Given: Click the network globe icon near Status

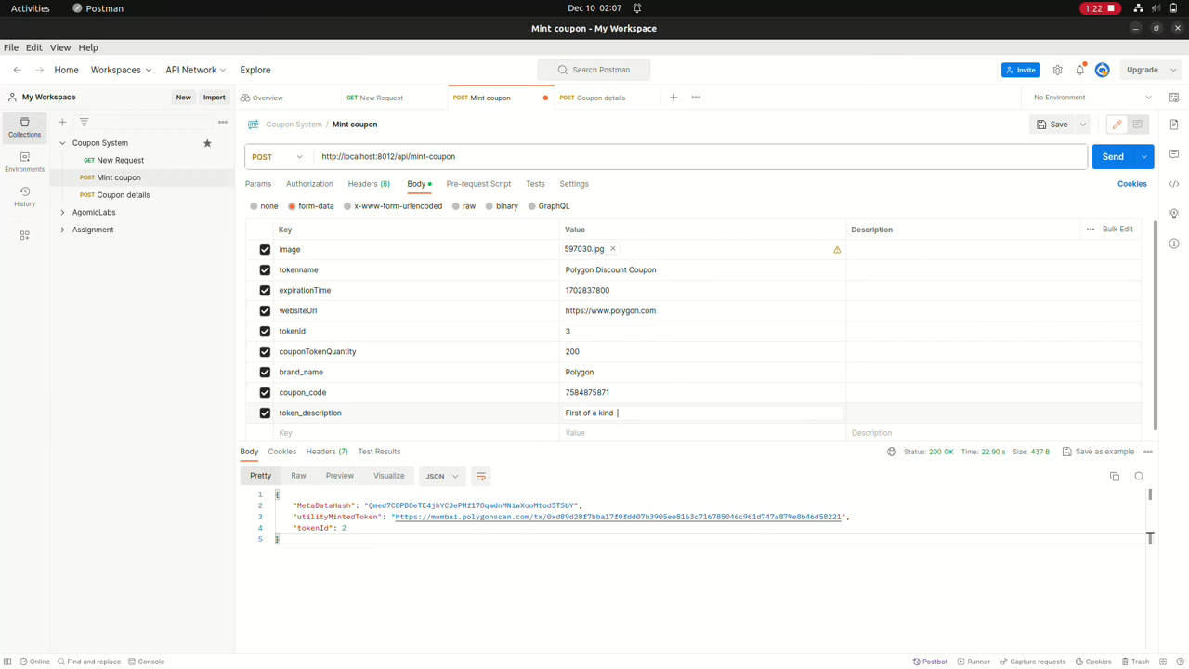Looking at the screenshot, I should click(x=892, y=452).
